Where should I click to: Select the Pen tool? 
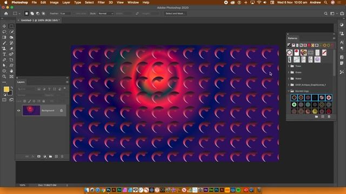tap(4, 60)
